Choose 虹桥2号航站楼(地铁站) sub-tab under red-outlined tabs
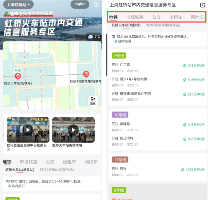 (163, 25)
